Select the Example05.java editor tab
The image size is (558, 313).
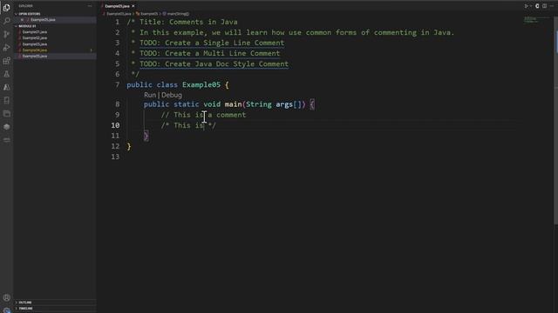(117, 6)
